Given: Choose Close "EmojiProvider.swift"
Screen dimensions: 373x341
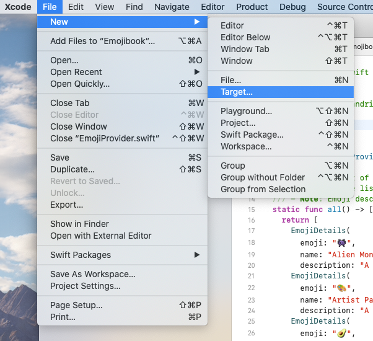Looking at the screenshot, I should [x=123, y=138].
